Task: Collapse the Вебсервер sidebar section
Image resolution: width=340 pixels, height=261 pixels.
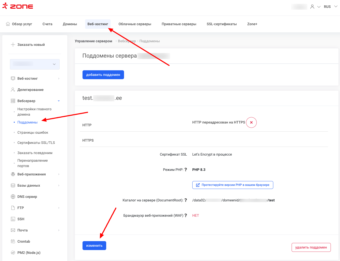Action: (59, 101)
